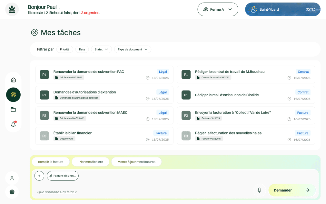
Task: Filter tasks by Date
Action: coord(82,49)
